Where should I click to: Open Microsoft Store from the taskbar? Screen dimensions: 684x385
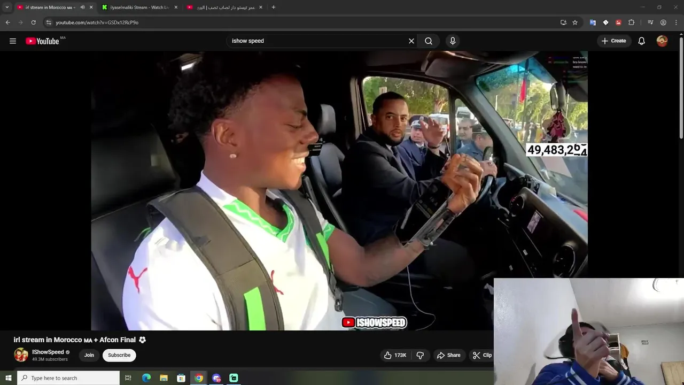point(181,378)
